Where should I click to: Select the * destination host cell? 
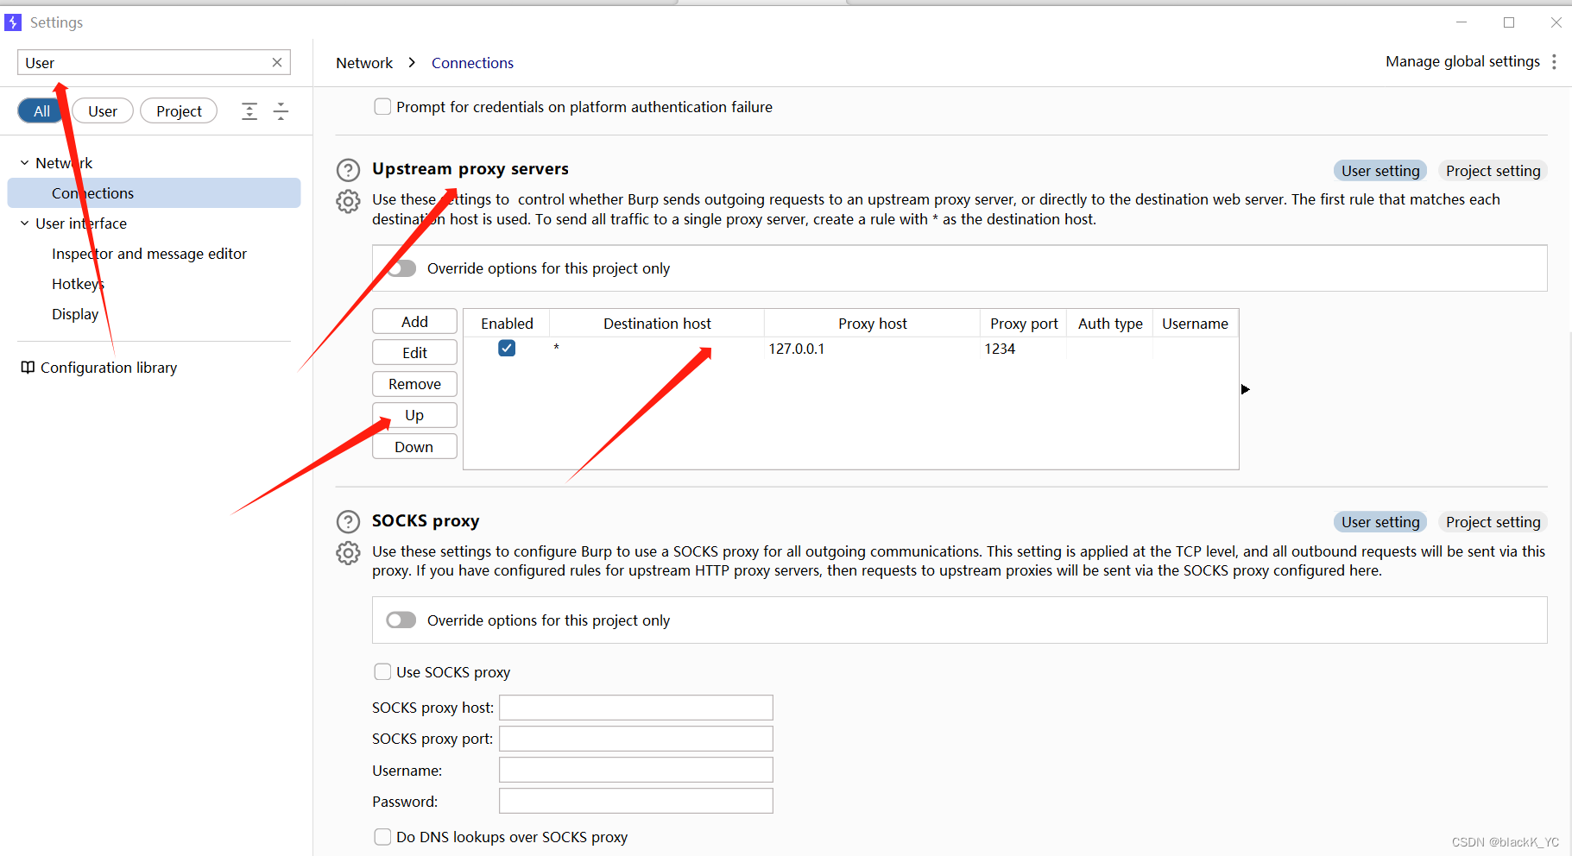pos(657,349)
